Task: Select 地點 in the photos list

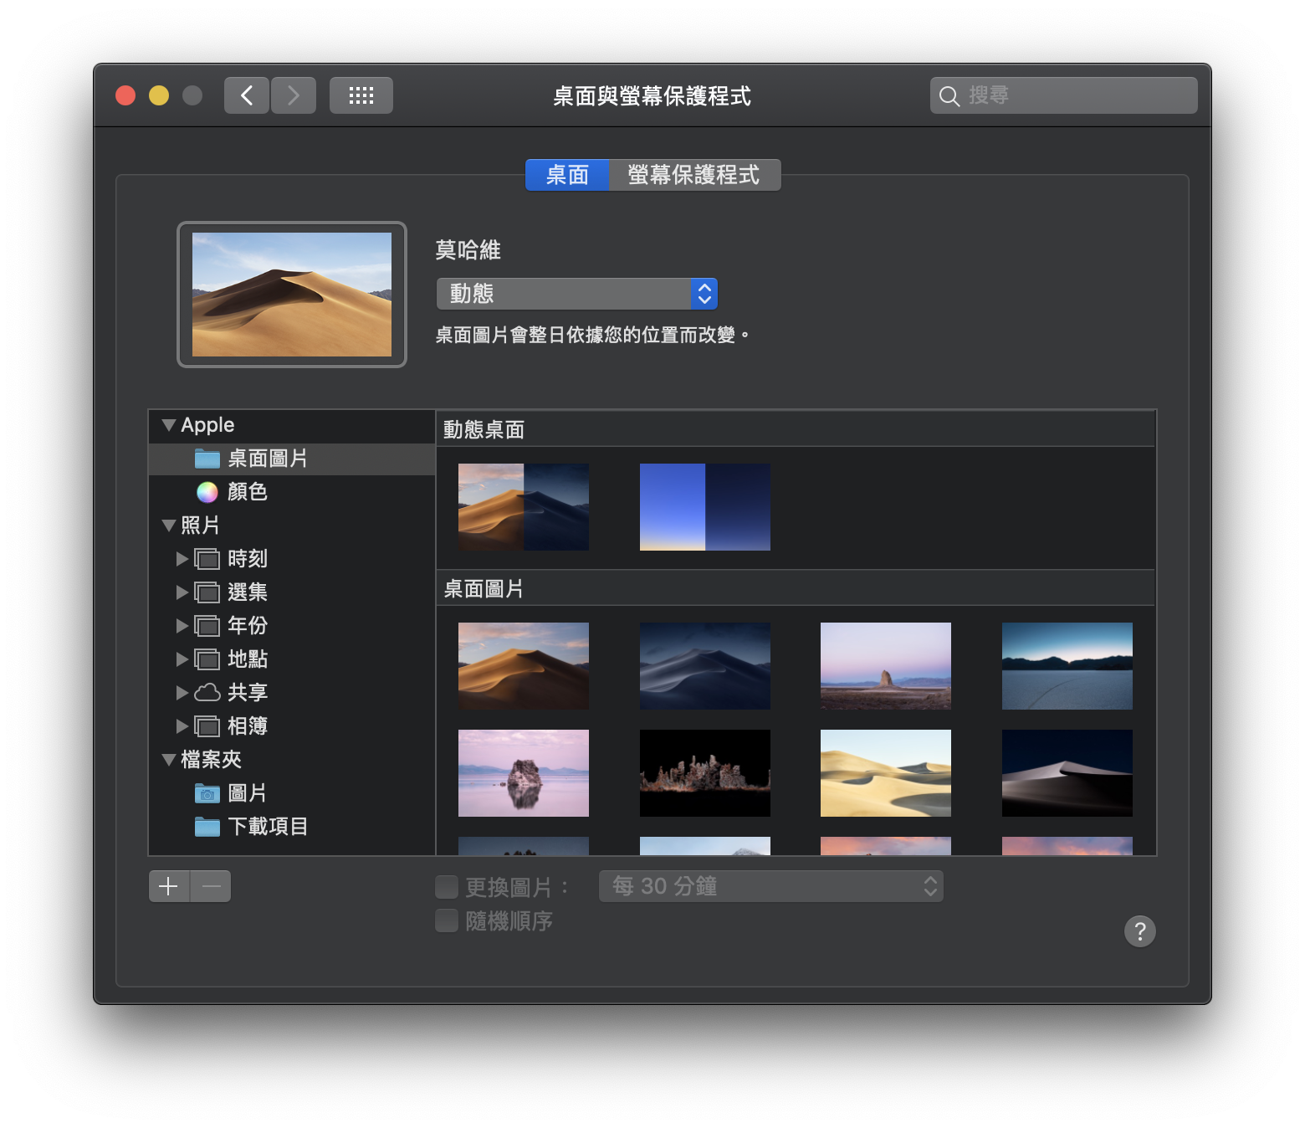Action: point(292,659)
